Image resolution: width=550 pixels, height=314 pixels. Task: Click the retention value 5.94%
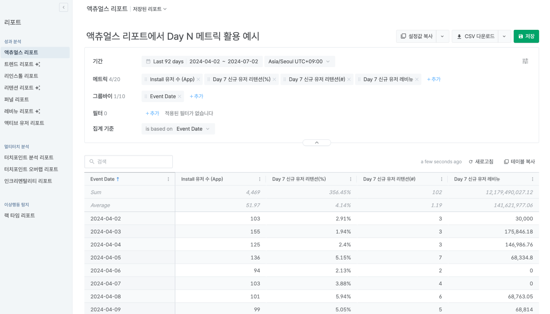click(x=343, y=296)
